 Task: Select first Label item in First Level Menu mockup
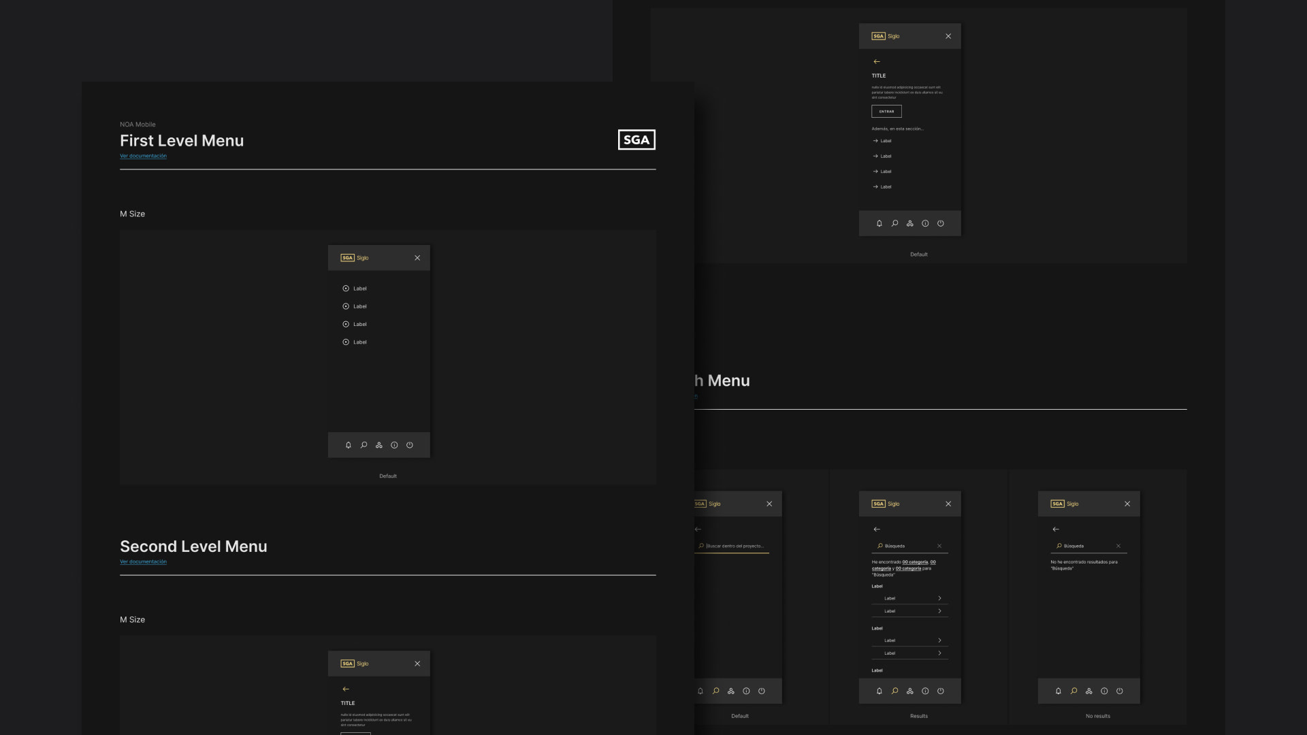[x=355, y=289]
